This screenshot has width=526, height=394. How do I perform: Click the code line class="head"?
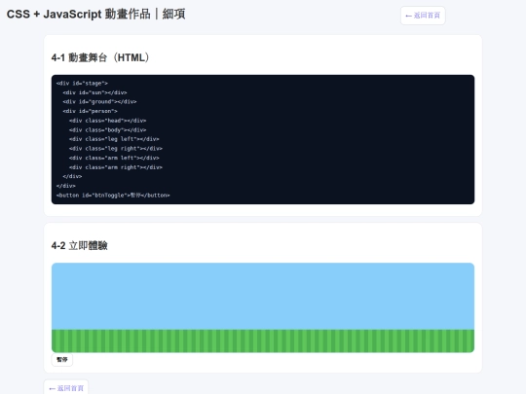(x=108, y=121)
